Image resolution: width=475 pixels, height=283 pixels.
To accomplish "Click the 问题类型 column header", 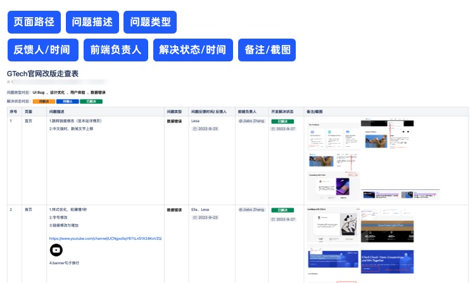I will pyautogui.click(x=174, y=111).
